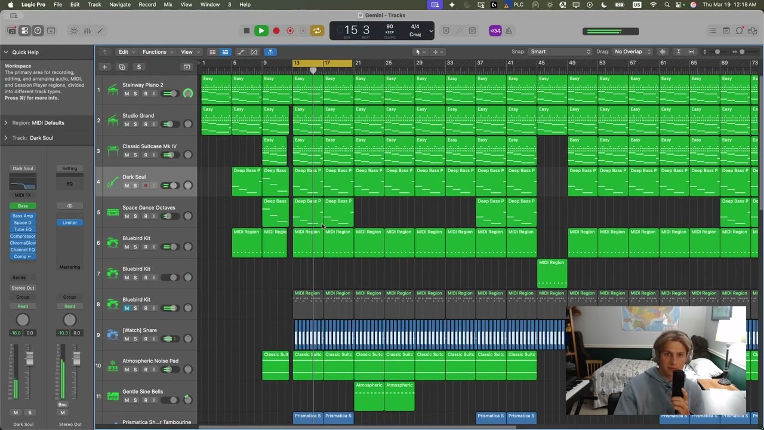Image resolution: width=764 pixels, height=430 pixels.
Task: Open the Drag No Overlap dropdown
Action: 633,52
